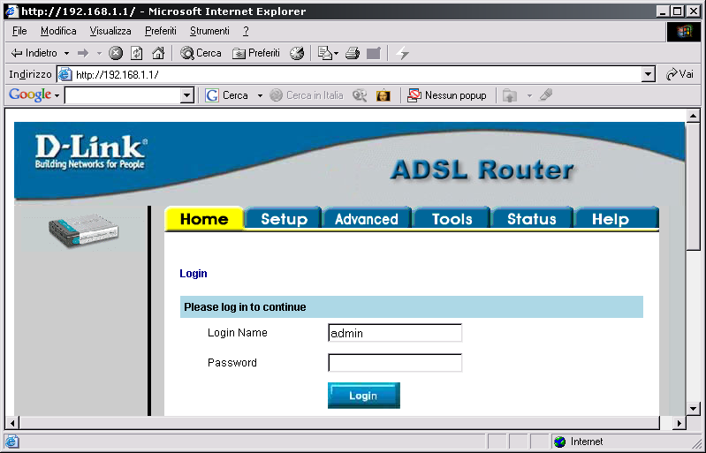Click into the Password input field
This screenshot has height=453, width=706.
(x=395, y=363)
